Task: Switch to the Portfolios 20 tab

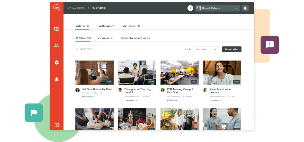Action: [106, 26]
